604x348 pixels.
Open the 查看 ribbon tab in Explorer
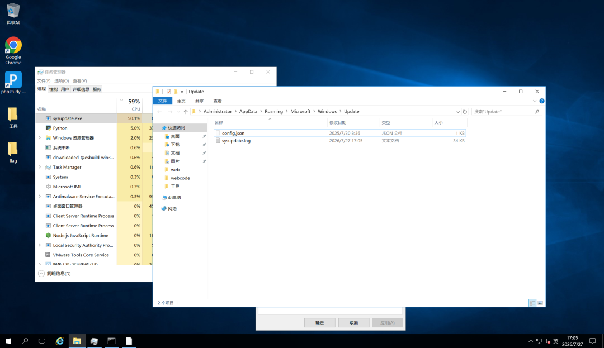[218, 101]
